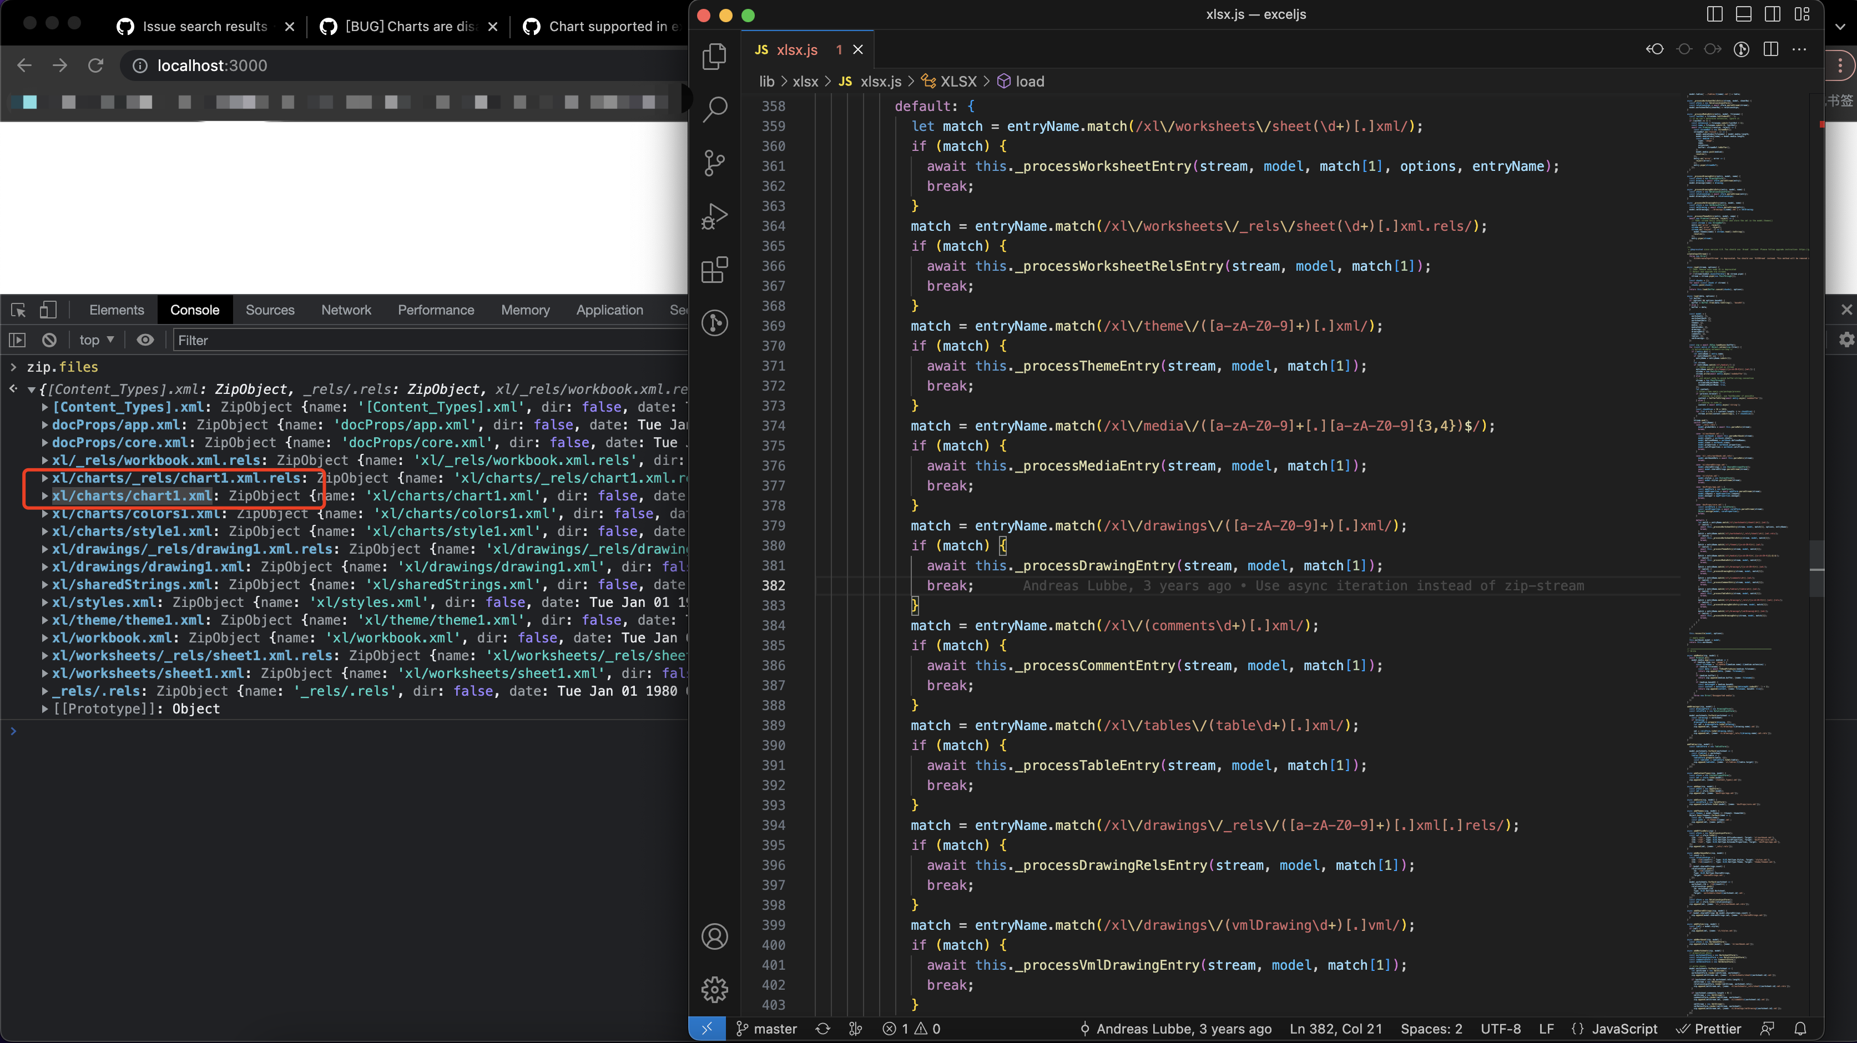Expand the xl/workbook.xml entry in the console
1857x1043 pixels.
pyautogui.click(x=45, y=638)
